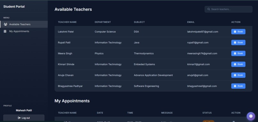Select teacher name Rupali Patil
This screenshot has height=122, width=258.
pyautogui.click(x=64, y=42)
